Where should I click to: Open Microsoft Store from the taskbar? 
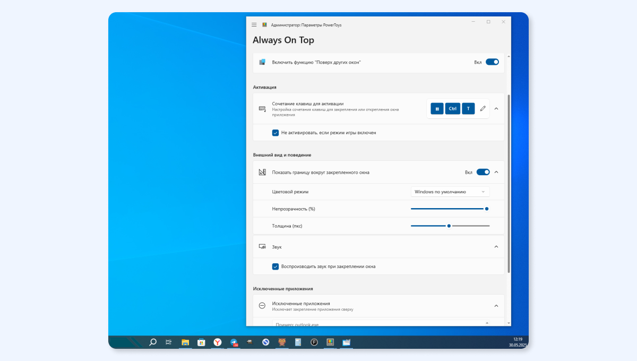click(201, 342)
